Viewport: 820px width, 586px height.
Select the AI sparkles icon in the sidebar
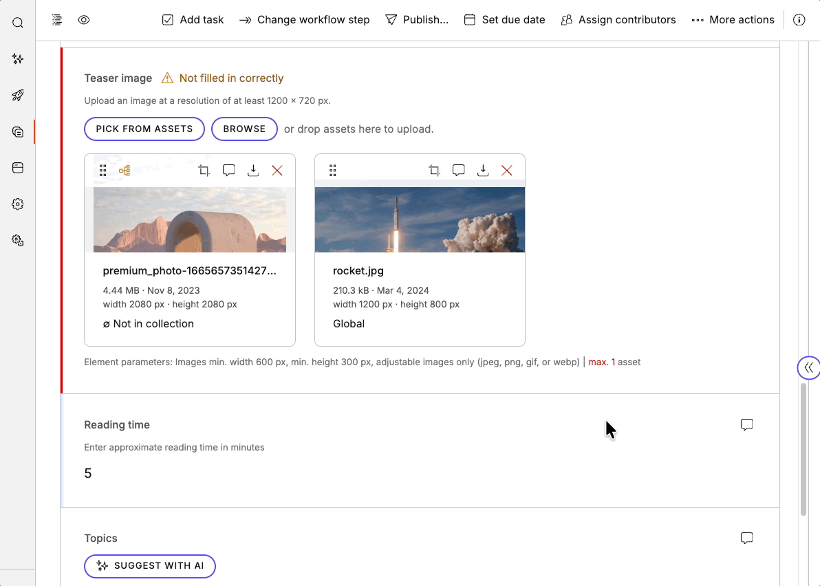[17, 59]
